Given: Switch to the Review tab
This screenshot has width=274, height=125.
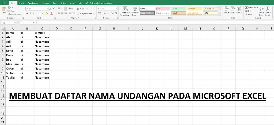Looking at the screenshot, I should [x=63, y=3].
